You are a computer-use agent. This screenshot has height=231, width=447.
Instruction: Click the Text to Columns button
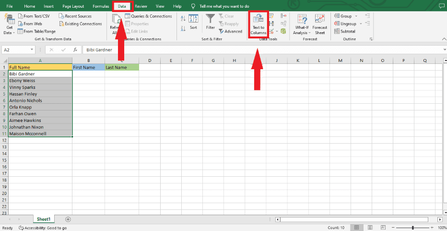(259, 25)
